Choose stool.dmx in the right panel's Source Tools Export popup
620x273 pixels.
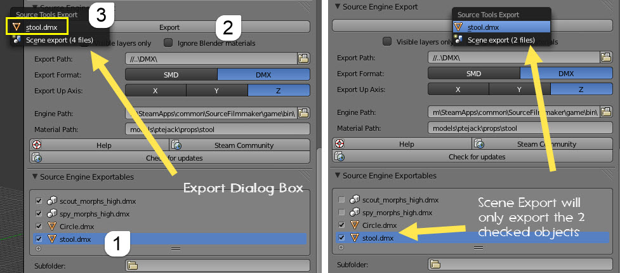click(x=502, y=27)
